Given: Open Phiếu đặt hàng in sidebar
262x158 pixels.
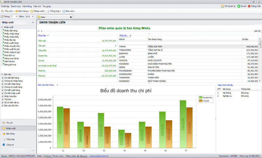Looking at the screenshot, I should (11, 31).
